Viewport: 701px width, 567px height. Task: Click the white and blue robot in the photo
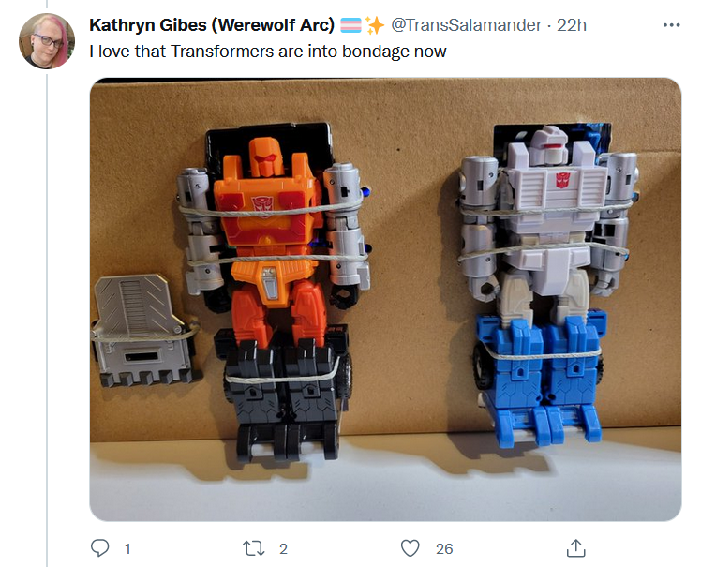[547, 284]
